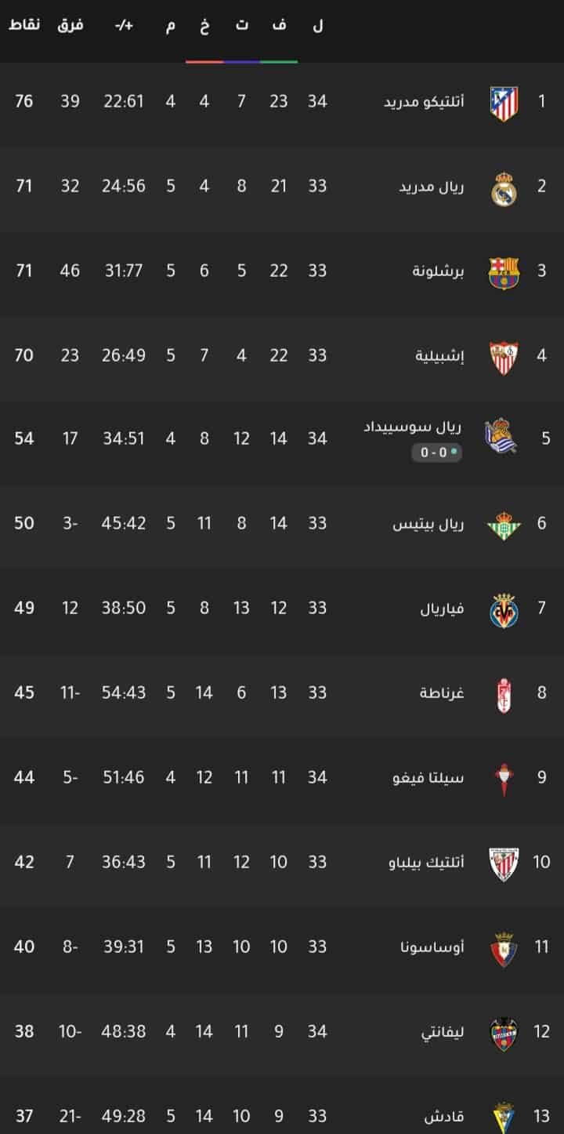564x1134 pixels.
Task: Open the برشلونة team name link
Action: coord(439,272)
